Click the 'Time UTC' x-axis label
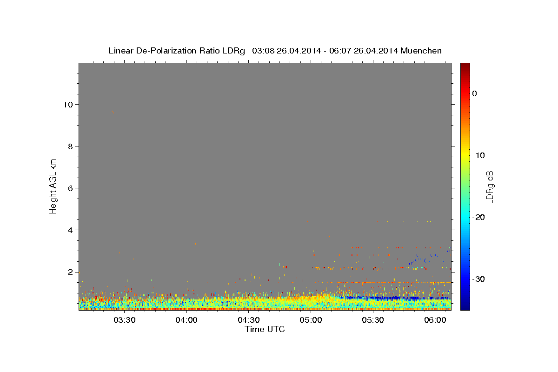Screen dimensions: 558x372 [265, 329]
